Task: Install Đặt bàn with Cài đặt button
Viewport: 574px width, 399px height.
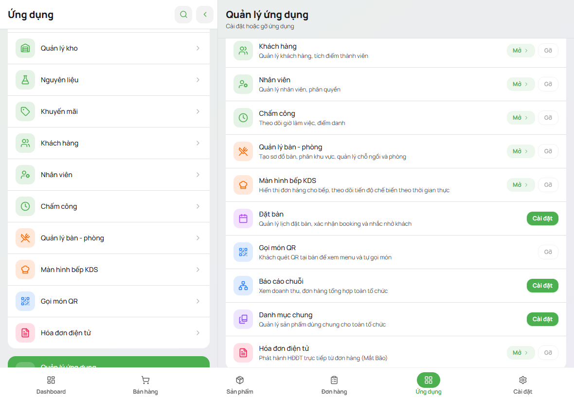Action: point(542,218)
